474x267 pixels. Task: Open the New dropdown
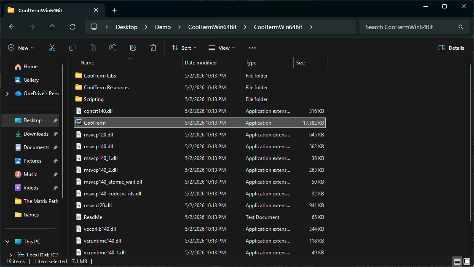(x=21, y=48)
